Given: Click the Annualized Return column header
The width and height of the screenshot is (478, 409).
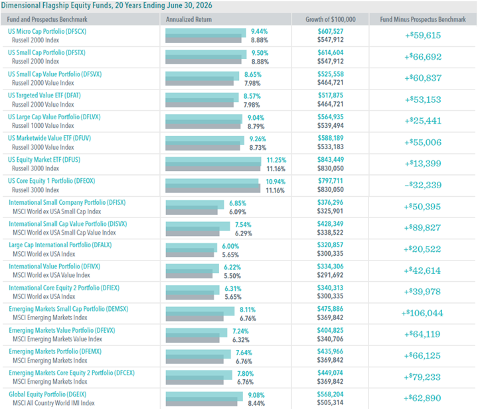Looking at the screenshot, I should click(189, 19).
